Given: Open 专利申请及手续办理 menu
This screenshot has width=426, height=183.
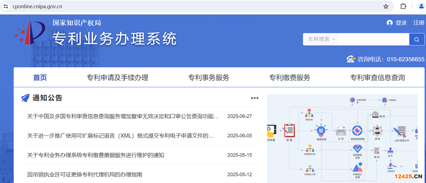Looking at the screenshot, I should pos(117,78).
